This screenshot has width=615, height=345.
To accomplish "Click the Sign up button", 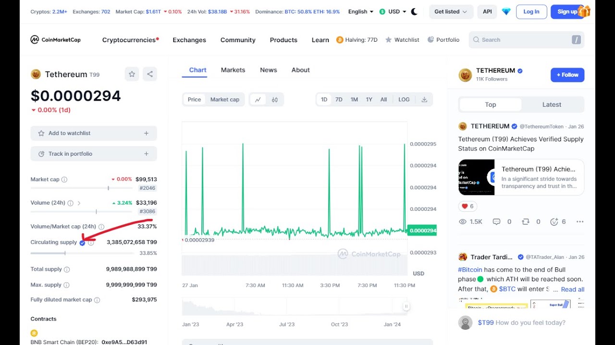I will pyautogui.click(x=567, y=11).
